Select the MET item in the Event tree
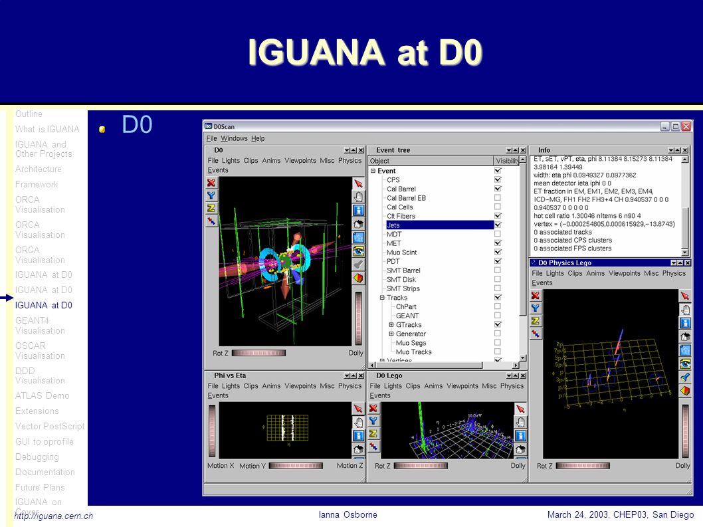This screenshot has height=527, width=703. pyautogui.click(x=394, y=243)
